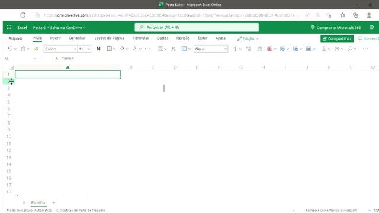Open the browser profile avatar
Image resolution: width=379 pixels, height=213 pixels.
point(369,15)
